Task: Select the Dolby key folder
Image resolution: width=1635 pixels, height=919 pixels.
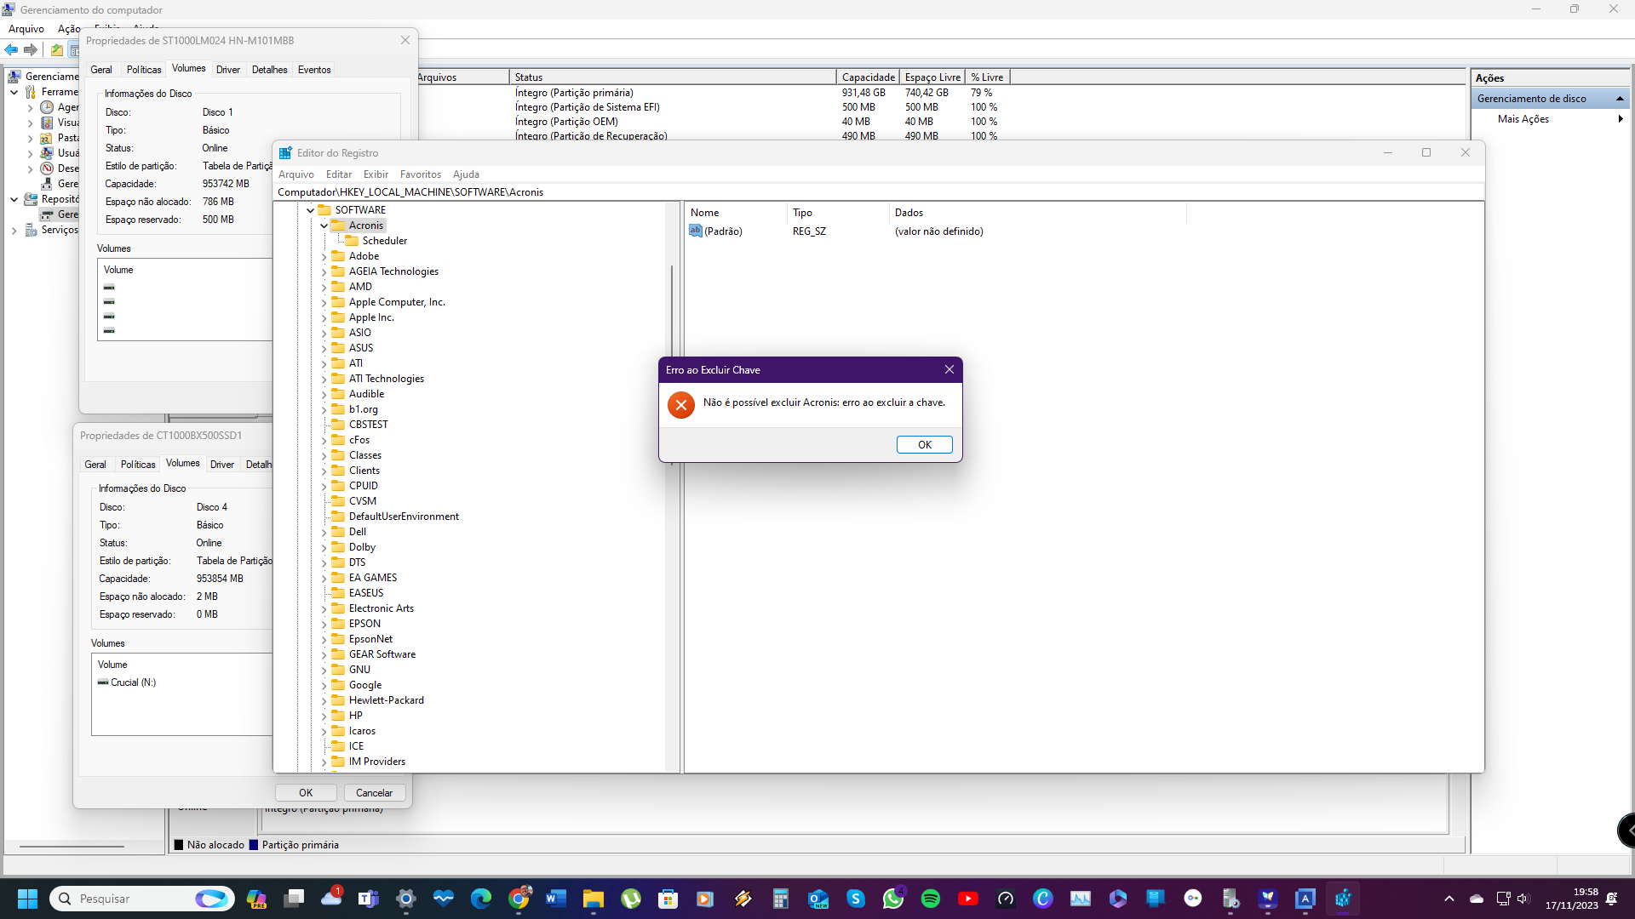Action: (354, 547)
